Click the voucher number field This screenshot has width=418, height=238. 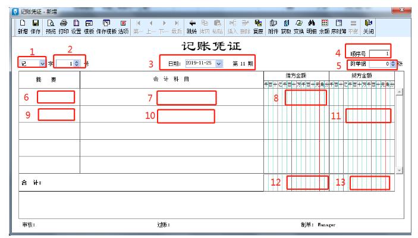point(65,64)
